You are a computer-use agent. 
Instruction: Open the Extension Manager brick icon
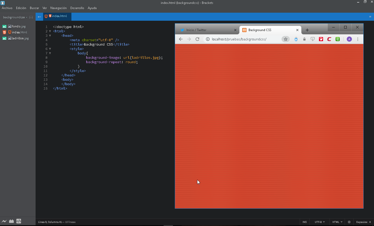point(11,221)
